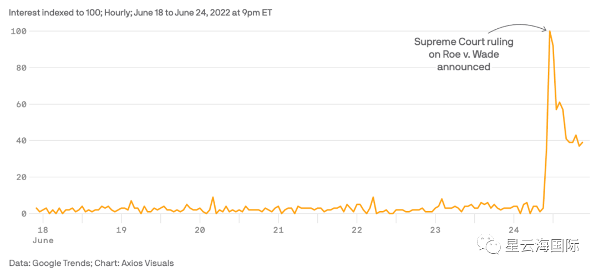Screen dimensions: 599x272
Task: Click the 星云海国际 watermark text
Action: 542,245
